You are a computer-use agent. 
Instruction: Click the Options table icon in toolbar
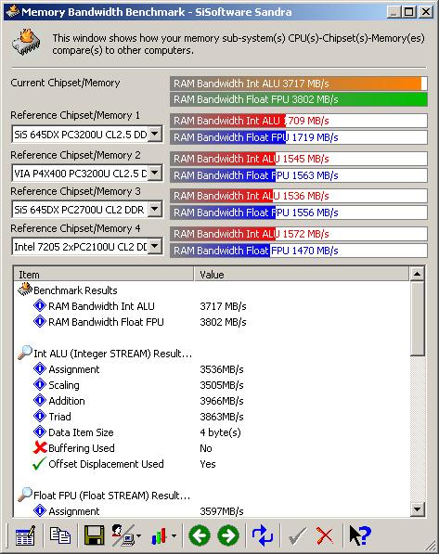25,535
